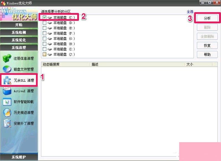Check the 本地磁盘 (G:) checkbox
This screenshot has height=161, width=221.
click(x=44, y=39)
